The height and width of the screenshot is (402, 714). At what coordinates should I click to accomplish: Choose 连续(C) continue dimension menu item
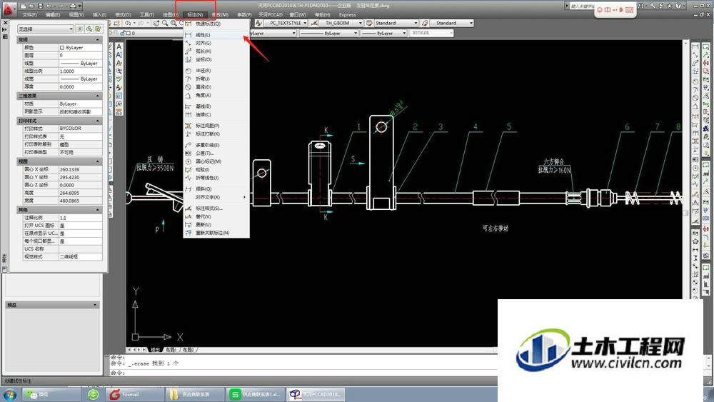[x=216, y=114]
